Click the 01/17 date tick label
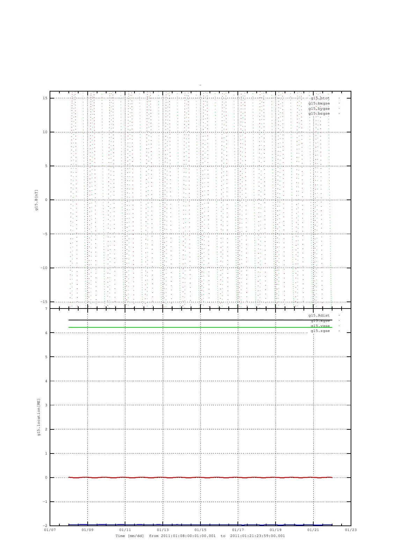The image size is (395, 559). [238, 530]
